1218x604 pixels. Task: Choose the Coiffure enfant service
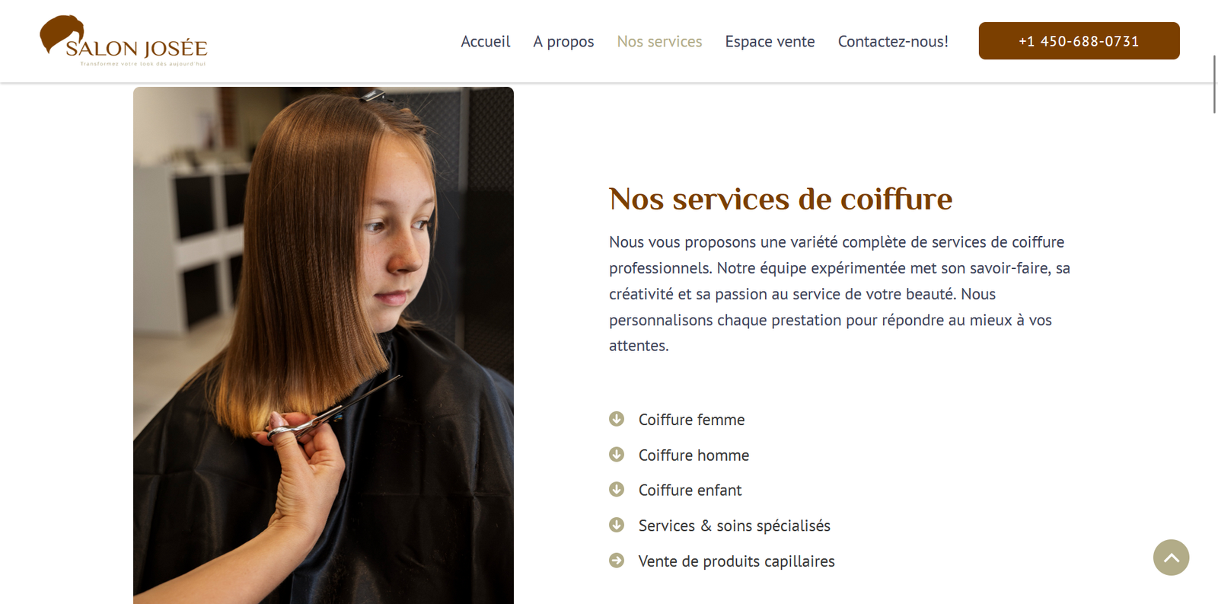(x=690, y=490)
